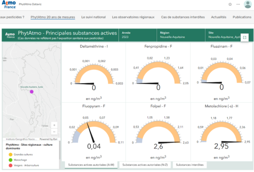The width and height of the screenshot is (254, 172).
Task: Click the Metolachlore value 2,95
Action: (221, 146)
